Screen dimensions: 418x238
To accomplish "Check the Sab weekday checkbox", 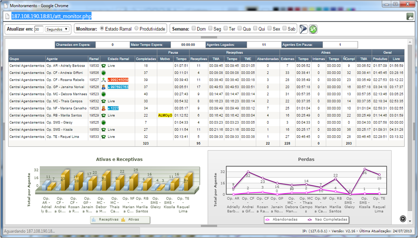I will point(284,28).
